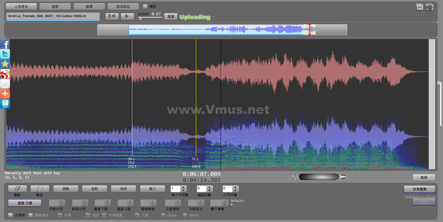Switch to 频谱 spectrum view
443x222 pixels.
[x=89, y=6]
